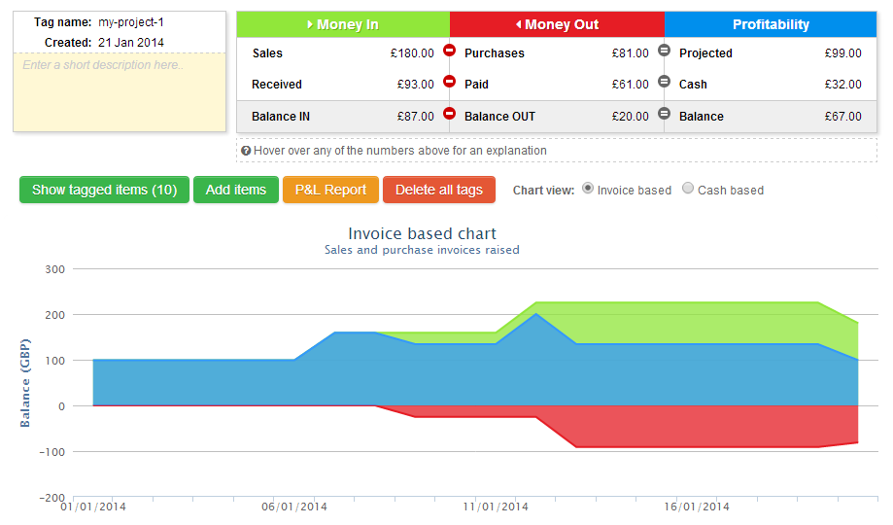
Task: Click Delete all tags button
Action: 438,190
